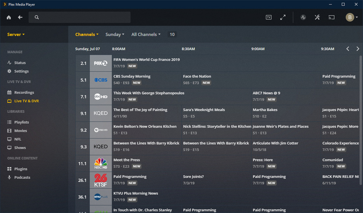Select the NBC HD channel logo
This screenshot has height=213, width=363.
click(101, 163)
